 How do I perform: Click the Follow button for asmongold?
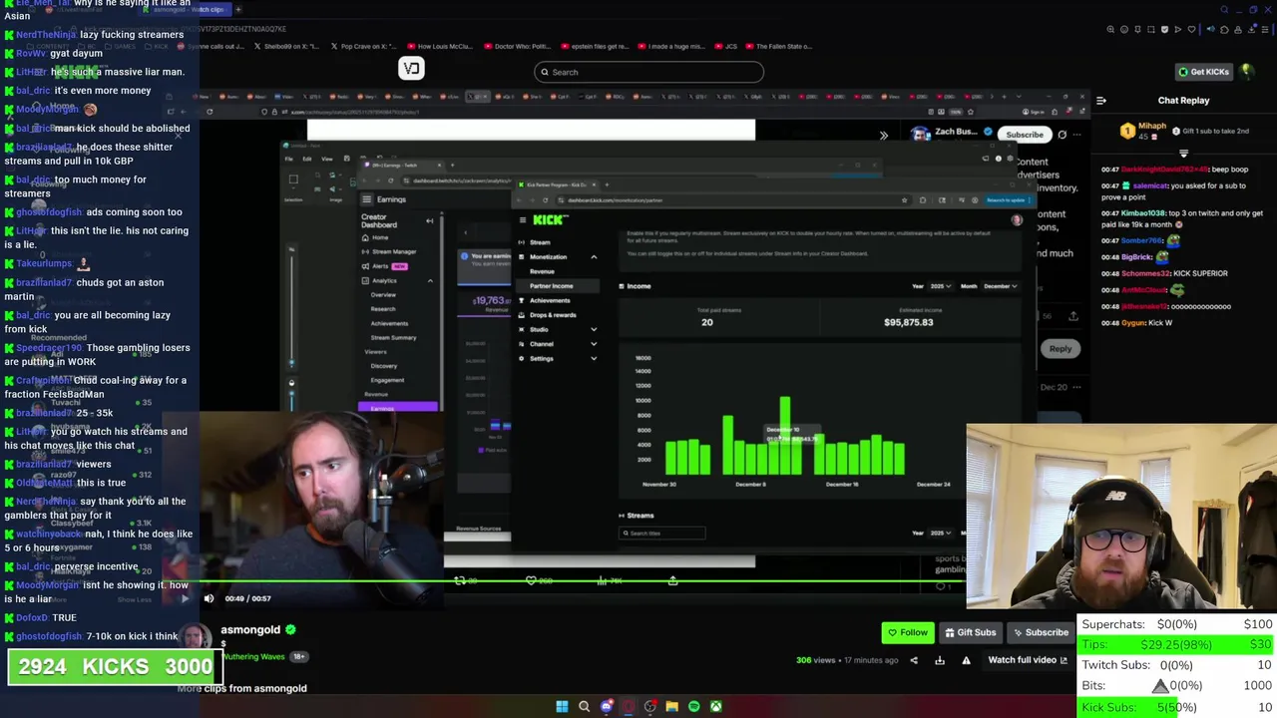(x=907, y=632)
